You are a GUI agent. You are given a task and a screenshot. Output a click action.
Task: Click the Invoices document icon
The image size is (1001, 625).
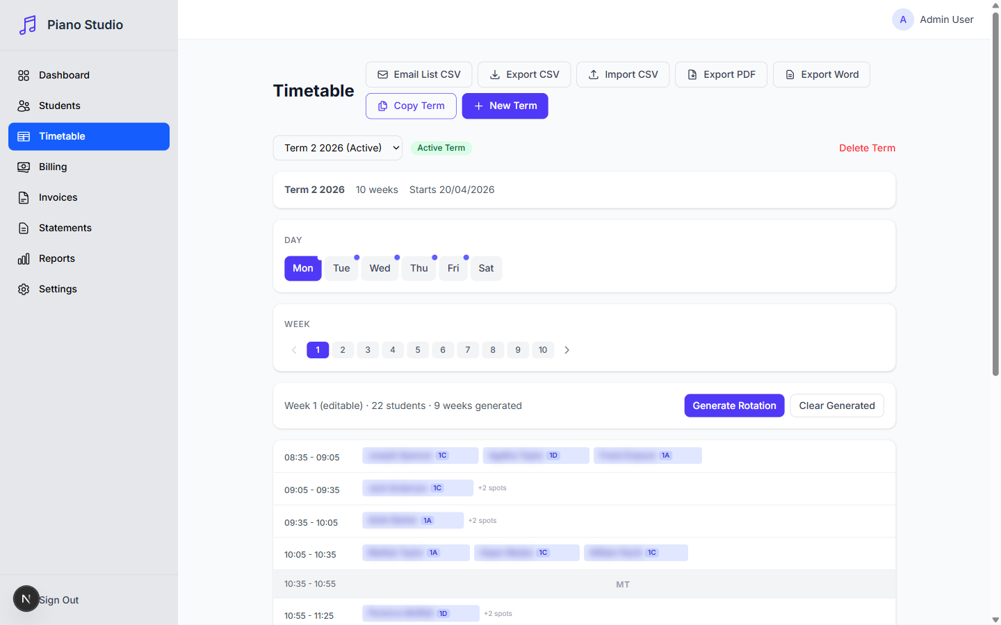coord(24,197)
